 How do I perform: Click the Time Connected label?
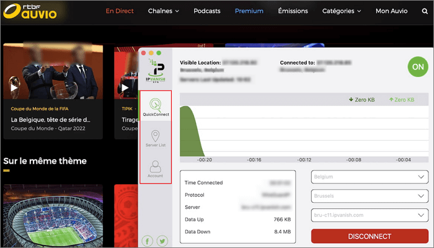[x=203, y=183]
